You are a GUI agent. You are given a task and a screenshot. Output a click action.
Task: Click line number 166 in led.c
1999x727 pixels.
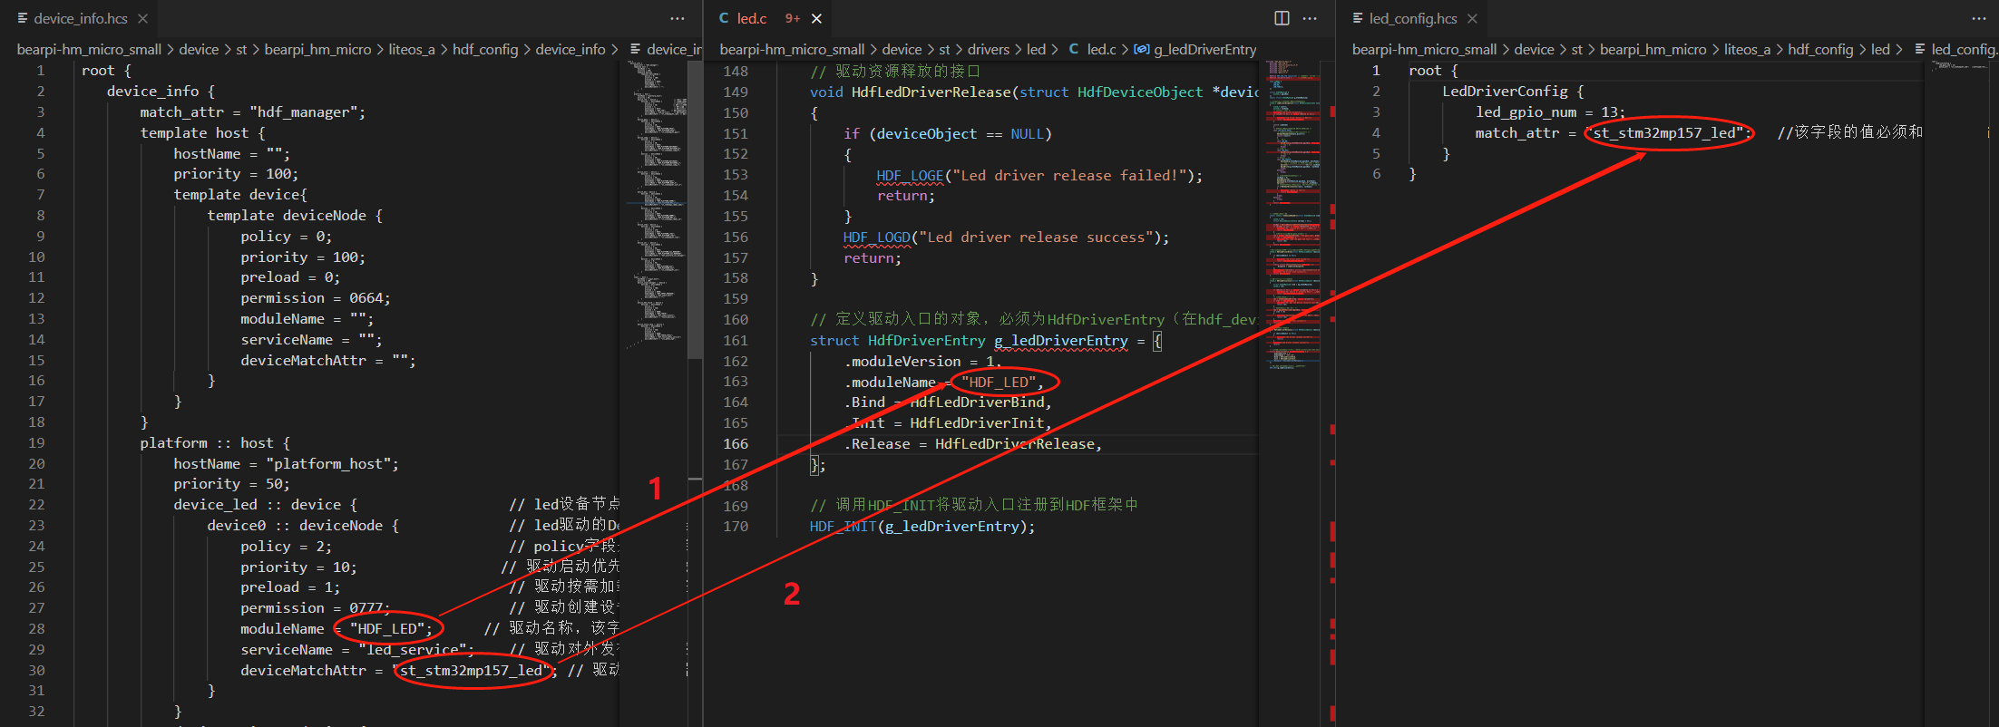coord(736,443)
